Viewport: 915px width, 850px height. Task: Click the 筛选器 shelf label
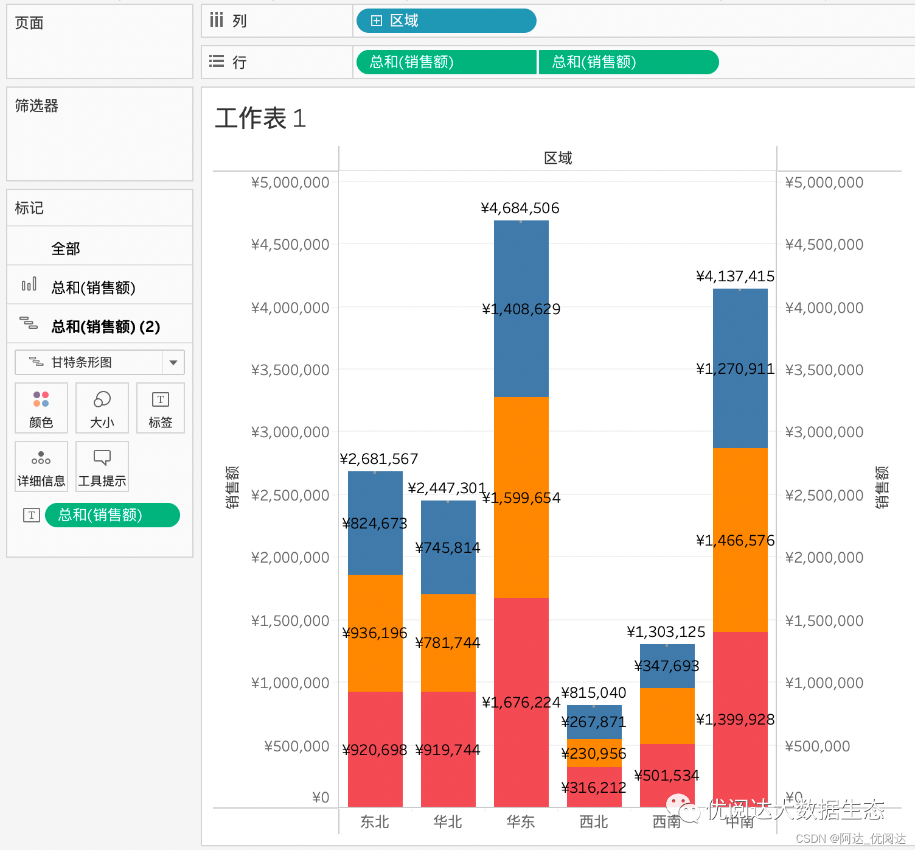click(x=37, y=106)
